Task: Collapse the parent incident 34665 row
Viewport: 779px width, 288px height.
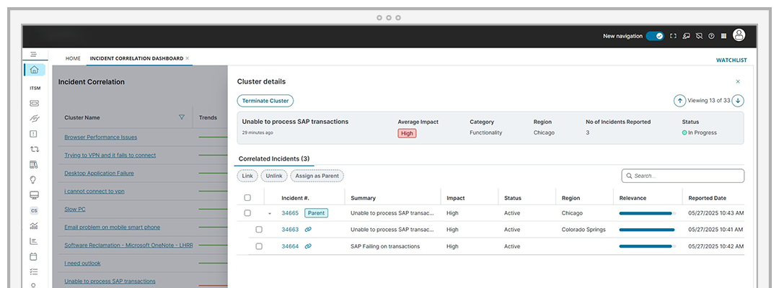Action: pyautogui.click(x=270, y=214)
